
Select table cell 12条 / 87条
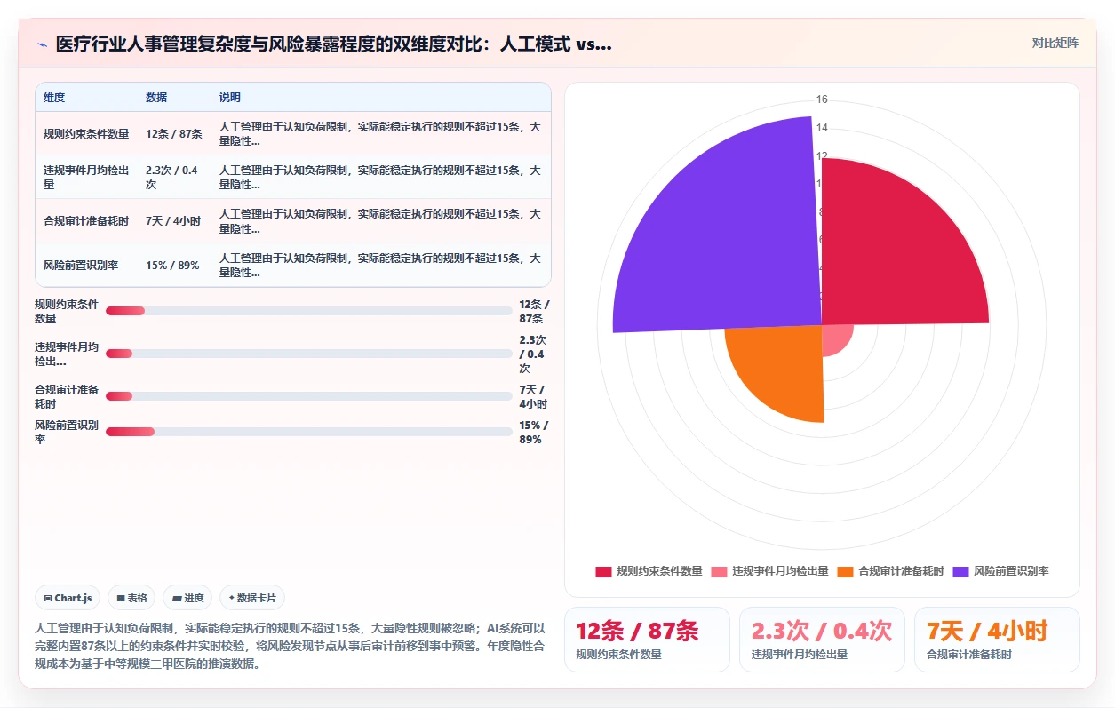coord(174,134)
